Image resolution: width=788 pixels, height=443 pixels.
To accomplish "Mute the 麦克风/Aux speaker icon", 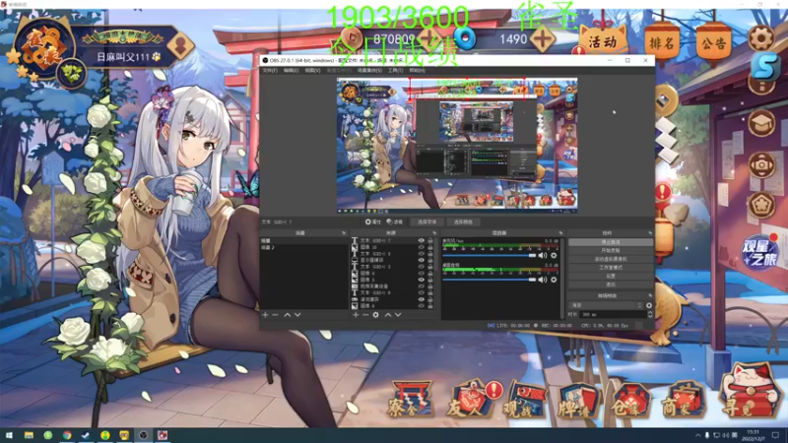I will [543, 255].
